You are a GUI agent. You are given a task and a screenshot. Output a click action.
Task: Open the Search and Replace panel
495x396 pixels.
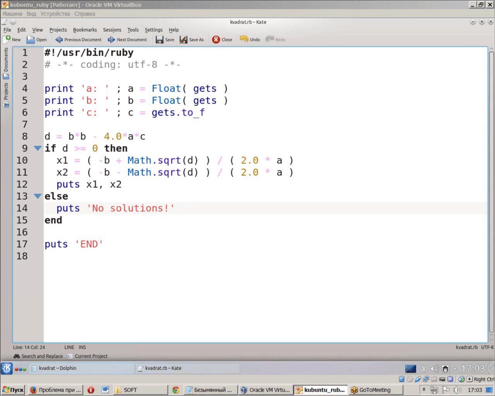point(38,356)
